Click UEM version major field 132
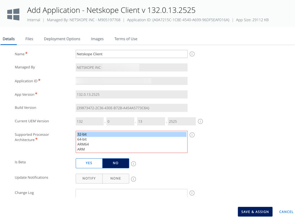This screenshot has height=219, width=295. pos(90,121)
